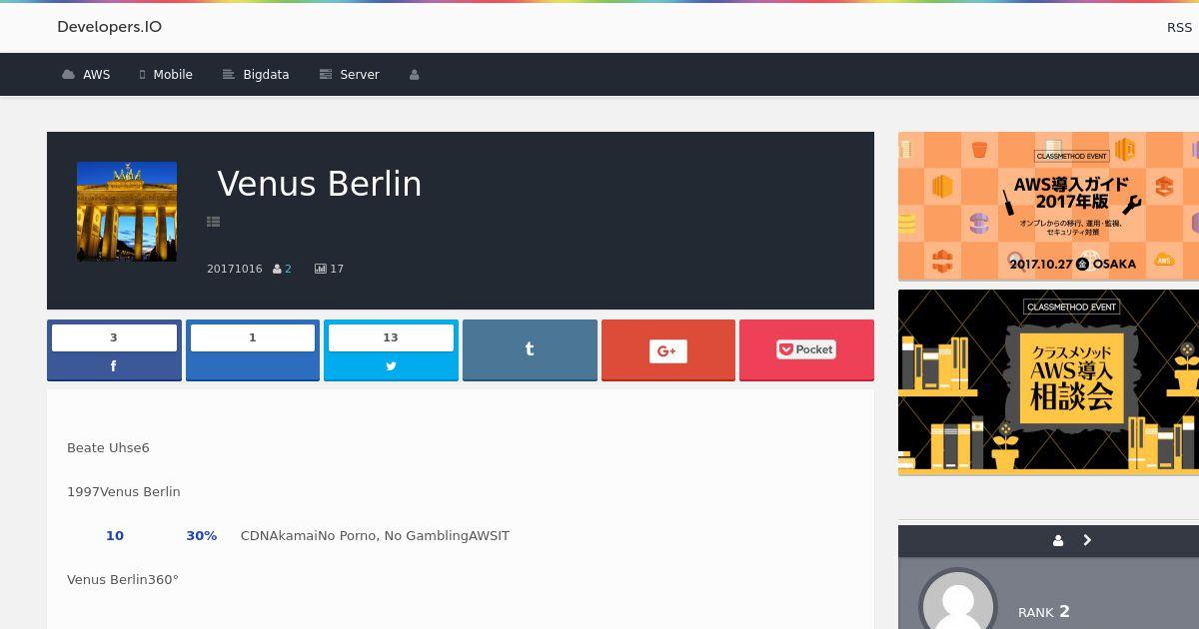Click the author avatar placeholder image
This screenshot has height=629, width=1199.
coord(958,599)
